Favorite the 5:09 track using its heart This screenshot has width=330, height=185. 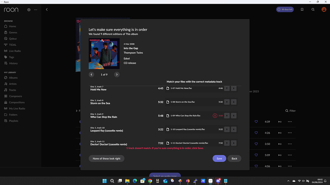(x=256, y=155)
